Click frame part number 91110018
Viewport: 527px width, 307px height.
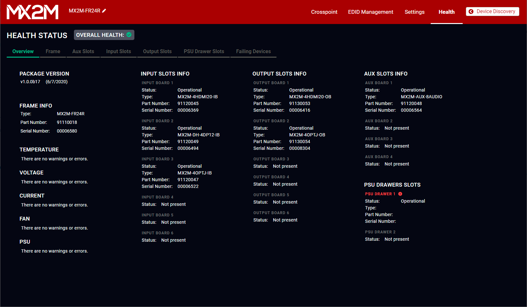coord(67,122)
